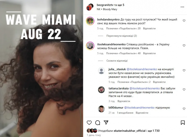Open the comment bubble icon below the post
This screenshot has width=187, height=137.
97,123
